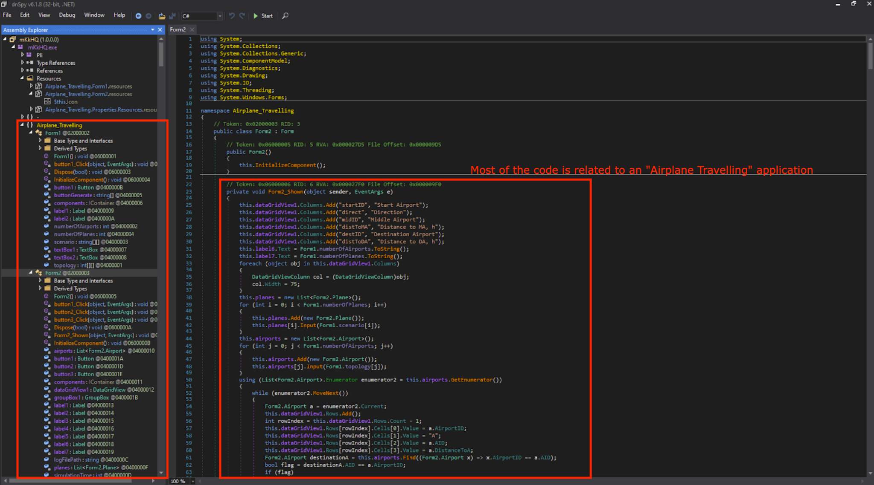874x485 pixels.
Task: Click the Save All toolbar icon
Action: tap(172, 16)
